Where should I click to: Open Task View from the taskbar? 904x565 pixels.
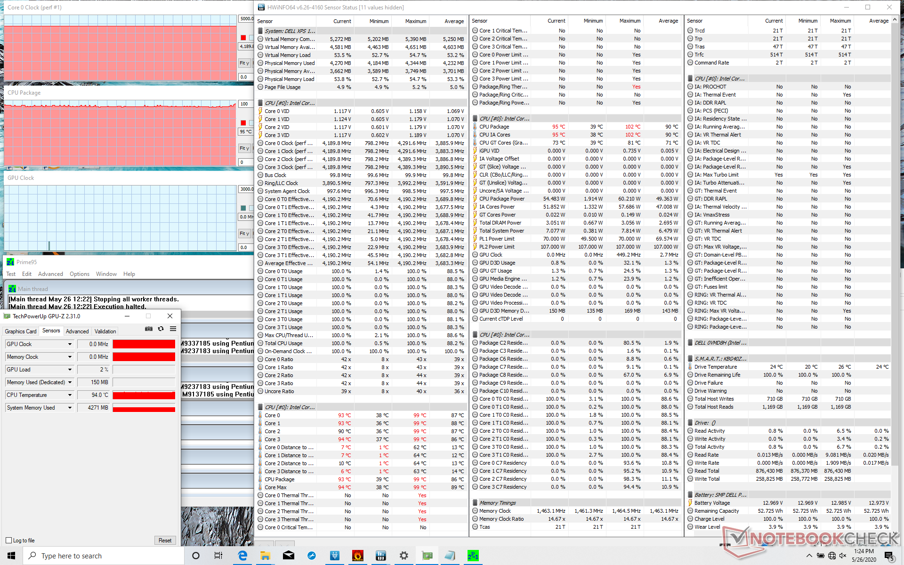coord(218,556)
